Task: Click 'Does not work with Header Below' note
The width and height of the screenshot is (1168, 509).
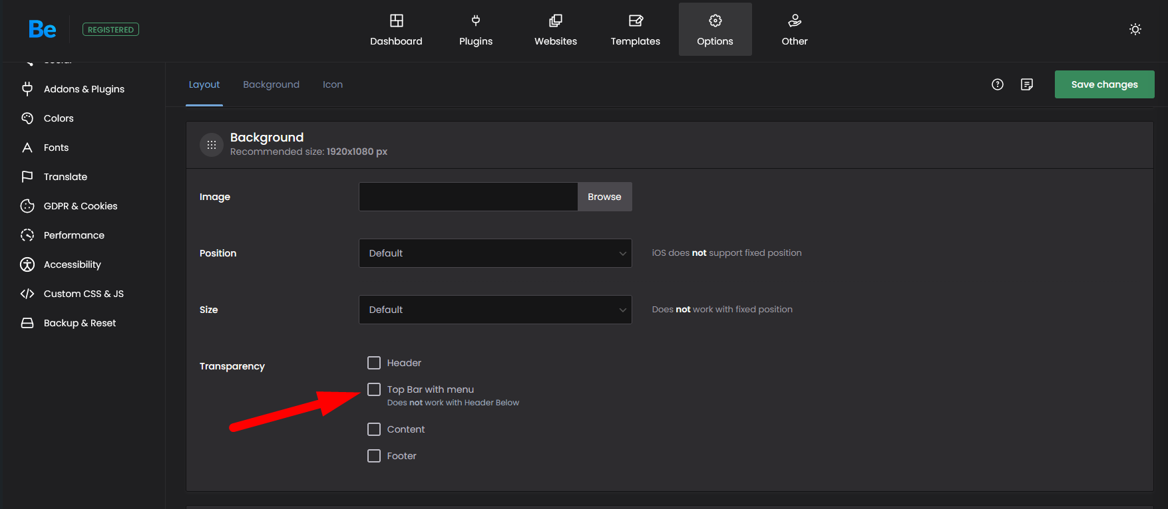Action: 453,403
